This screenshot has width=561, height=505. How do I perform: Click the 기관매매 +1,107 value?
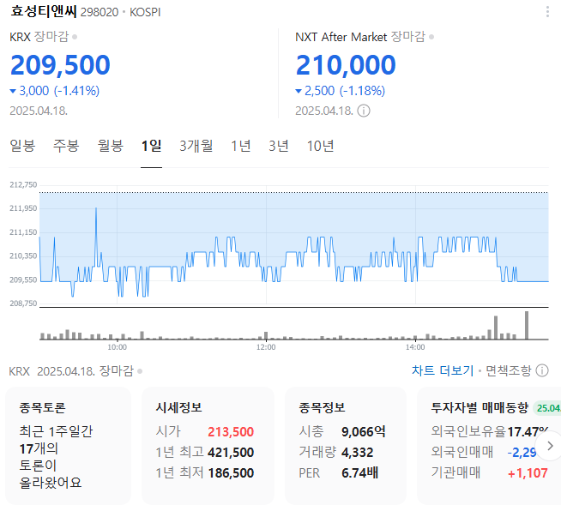coord(528,473)
